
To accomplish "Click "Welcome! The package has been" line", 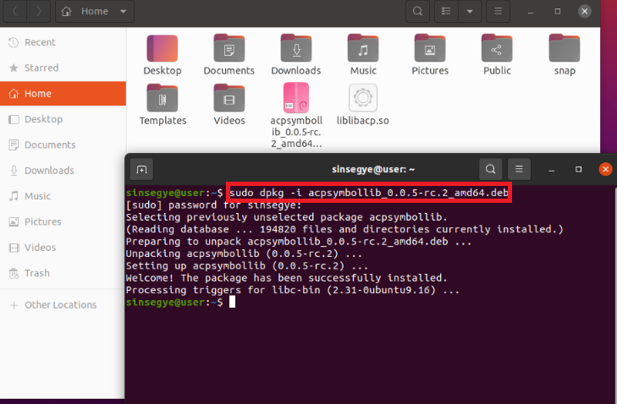I will coord(286,278).
